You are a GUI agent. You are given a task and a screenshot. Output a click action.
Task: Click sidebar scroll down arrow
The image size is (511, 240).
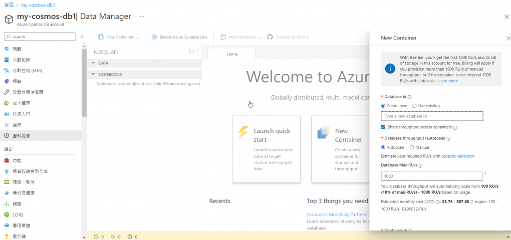tap(84, 238)
